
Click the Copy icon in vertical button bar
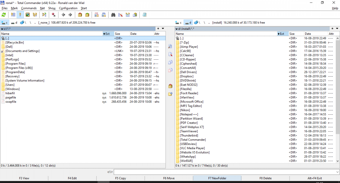tap(170, 62)
